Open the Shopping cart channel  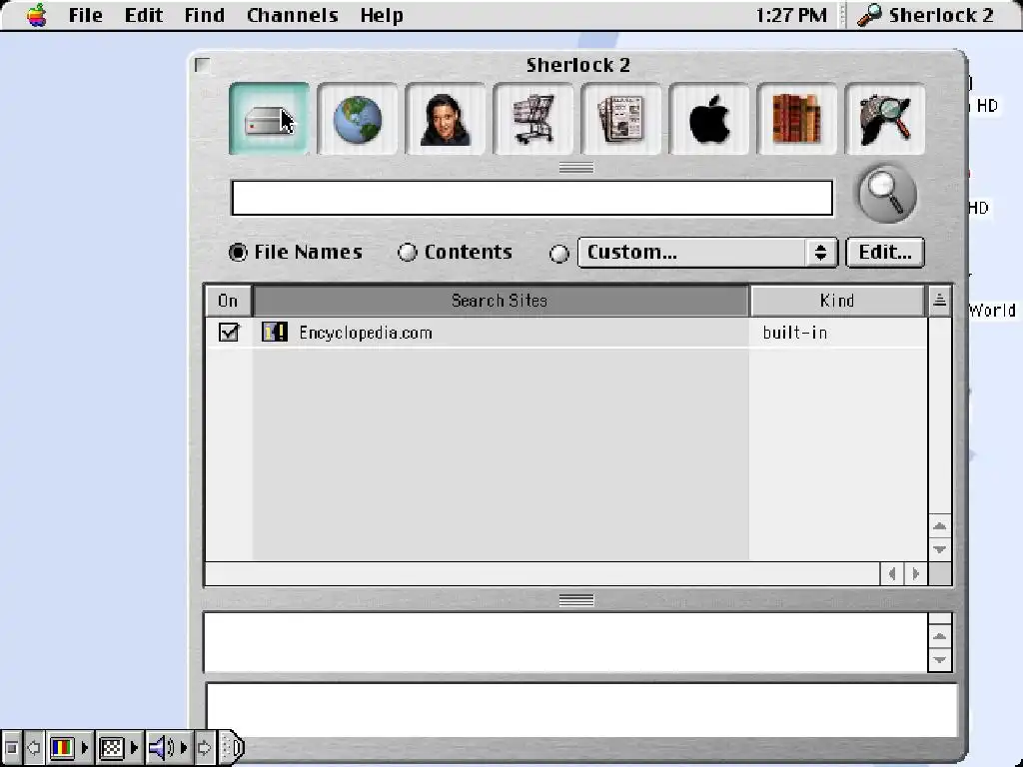pyautogui.click(x=533, y=119)
